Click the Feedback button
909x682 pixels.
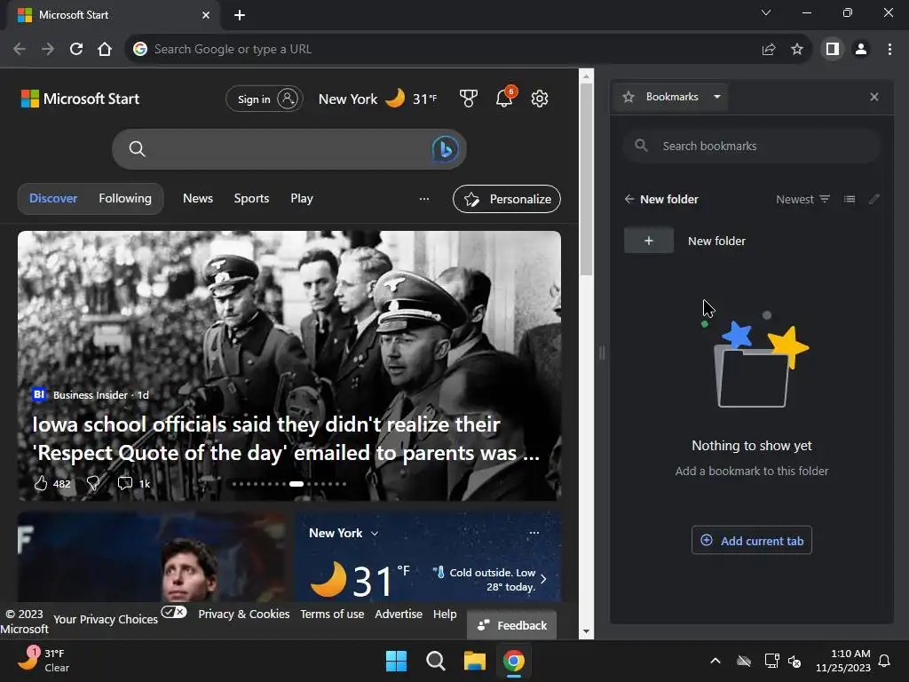511,625
